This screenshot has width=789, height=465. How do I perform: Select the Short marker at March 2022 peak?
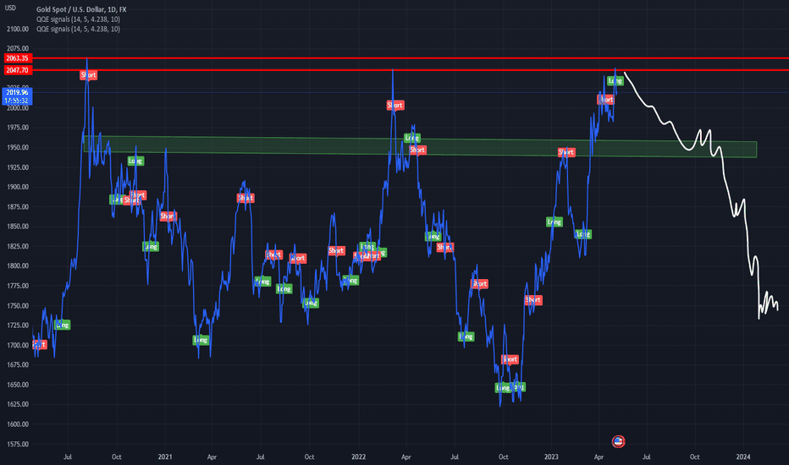pyautogui.click(x=395, y=105)
